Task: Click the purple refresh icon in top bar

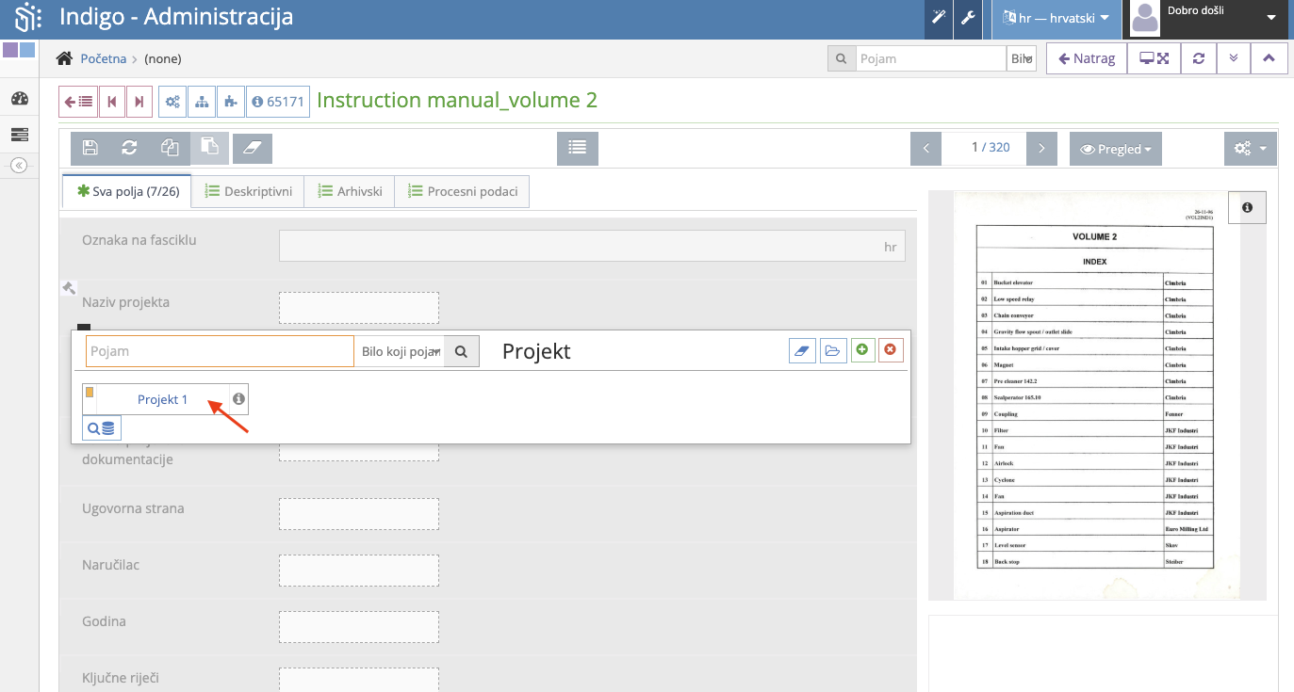Action: pos(1199,58)
